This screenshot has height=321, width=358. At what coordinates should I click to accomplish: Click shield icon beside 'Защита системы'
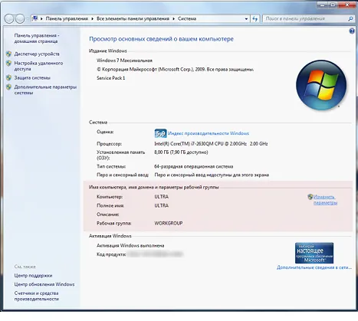point(8,77)
